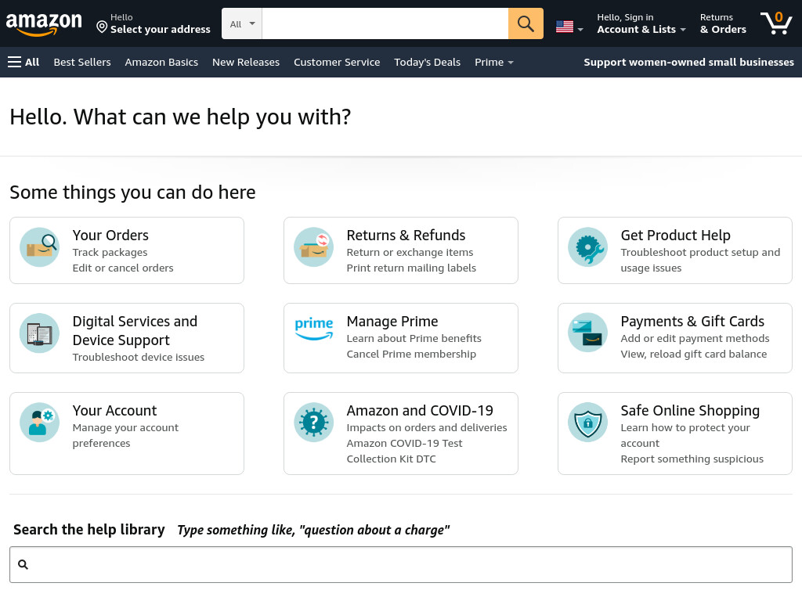Open Returns & Orders
This screenshot has height=601, width=802.
(x=723, y=23)
